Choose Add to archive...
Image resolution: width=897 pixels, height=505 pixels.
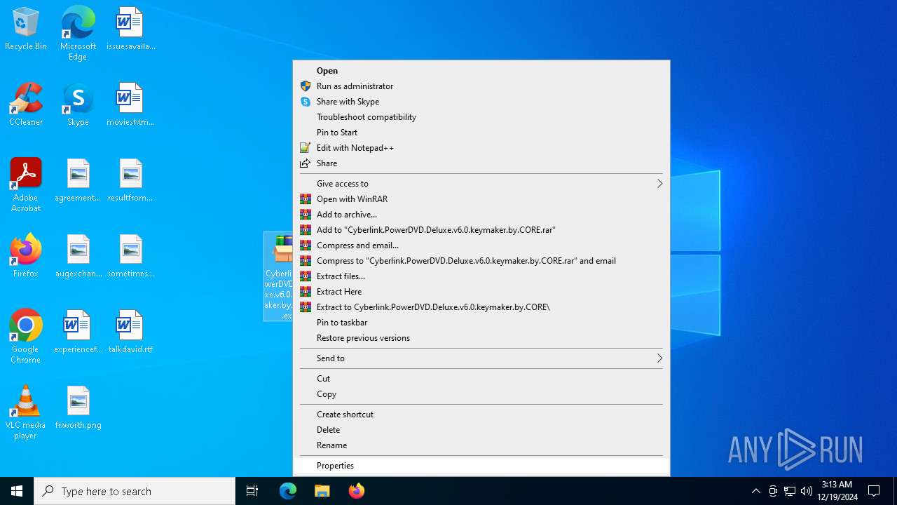pyautogui.click(x=481, y=215)
